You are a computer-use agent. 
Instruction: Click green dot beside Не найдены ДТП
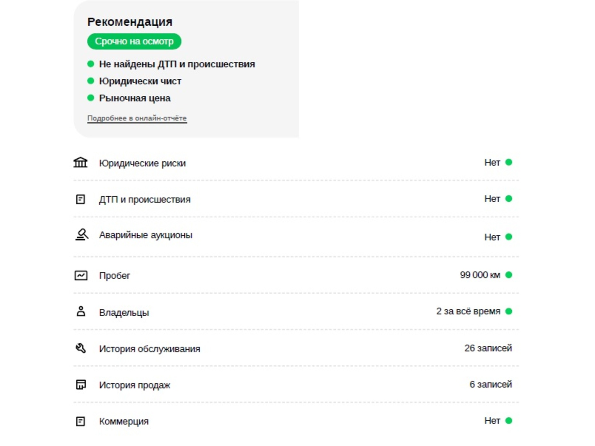point(90,64)
